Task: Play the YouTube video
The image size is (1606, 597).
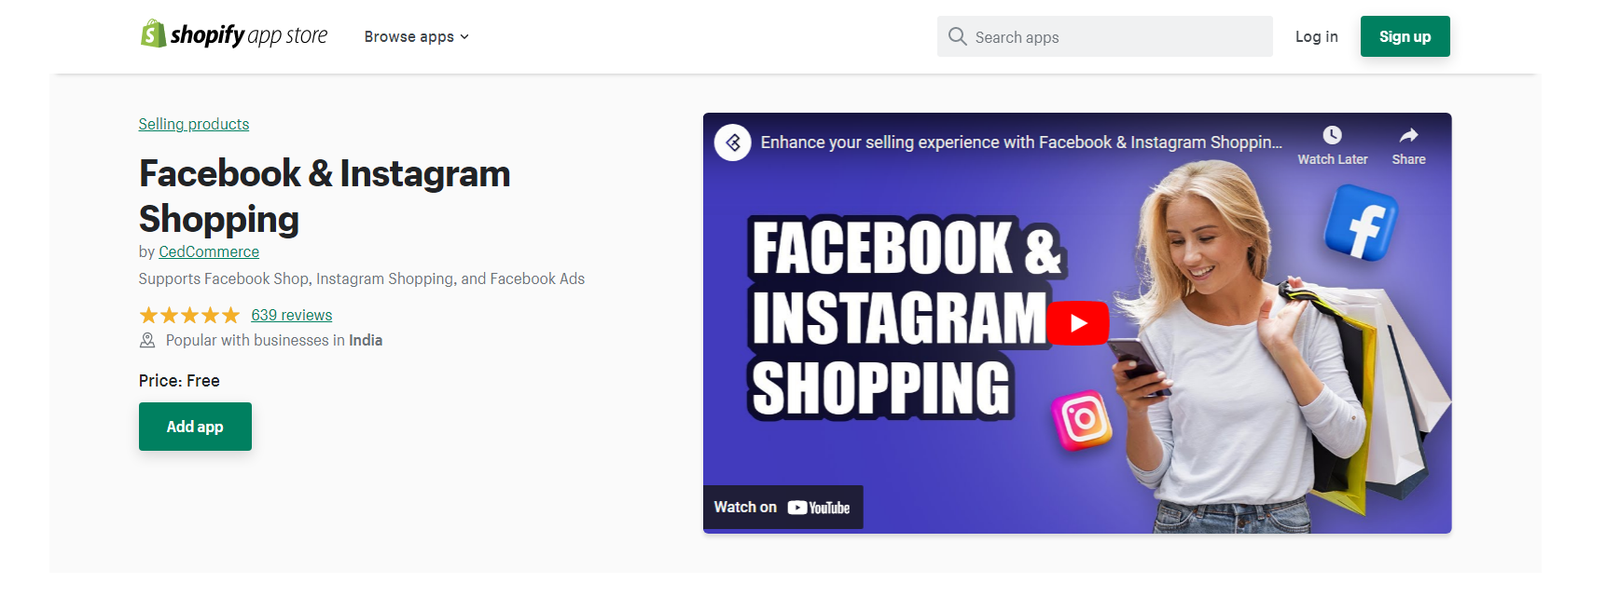Action: 1077,323
